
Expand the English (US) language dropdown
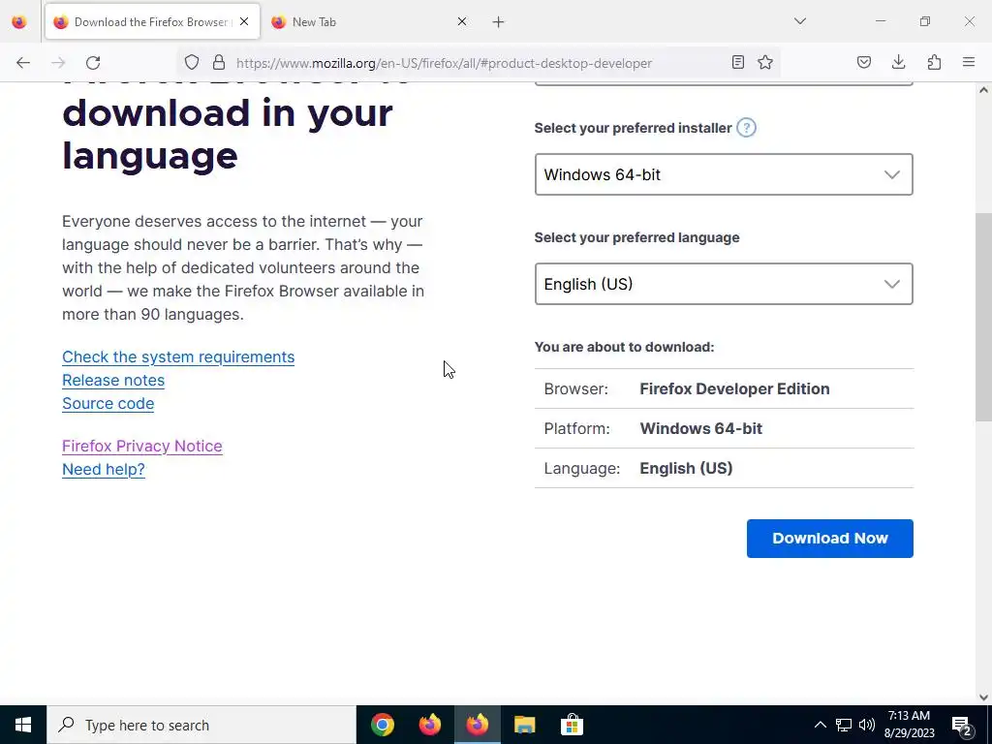click(x=724, y=284)
